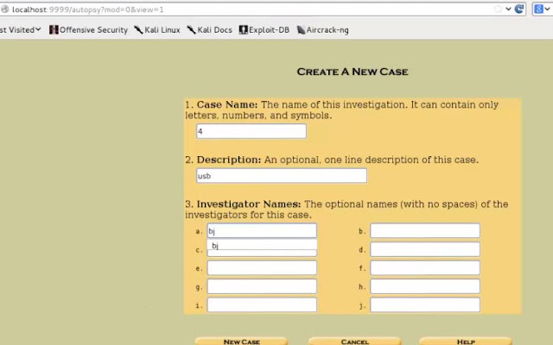The image size is (553, 345).
Task: Click investigator name field a
Action: coord(262,231)
